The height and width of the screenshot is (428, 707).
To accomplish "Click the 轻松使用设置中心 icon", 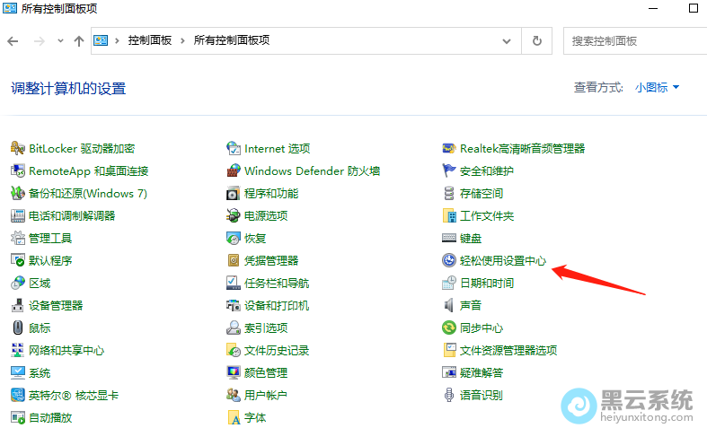I will point(448,260).
